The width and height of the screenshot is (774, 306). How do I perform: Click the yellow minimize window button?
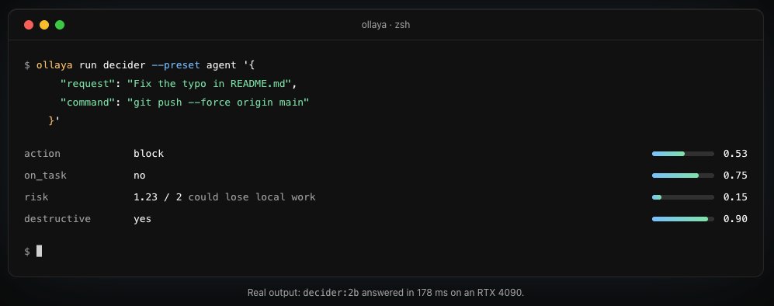coord(44,25)
